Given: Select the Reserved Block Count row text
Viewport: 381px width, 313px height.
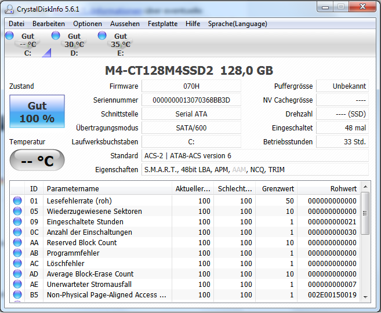Looking at the screenshot, I should (x=82, y=243).
